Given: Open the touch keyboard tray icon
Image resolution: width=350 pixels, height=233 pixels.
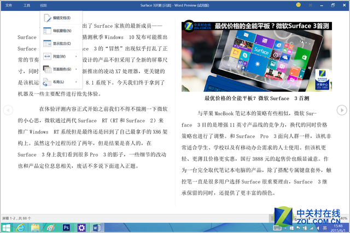Looking at the screenshot, I should point(277,228).
